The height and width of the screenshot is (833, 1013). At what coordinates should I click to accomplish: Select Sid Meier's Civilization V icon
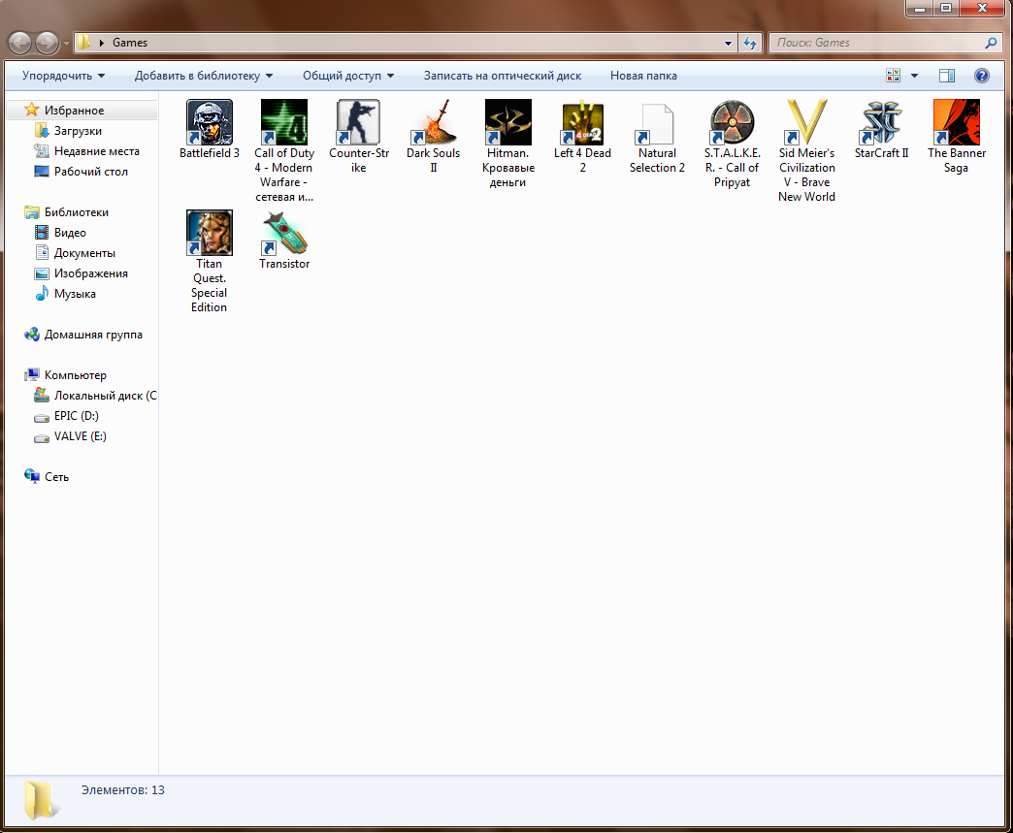(x=807, y=122)
